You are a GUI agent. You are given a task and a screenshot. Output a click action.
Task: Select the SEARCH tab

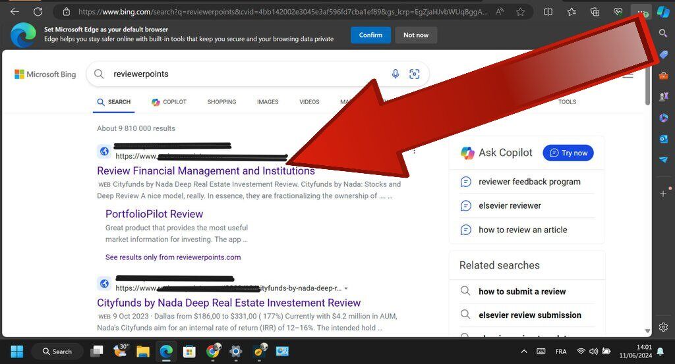[113, 102]
